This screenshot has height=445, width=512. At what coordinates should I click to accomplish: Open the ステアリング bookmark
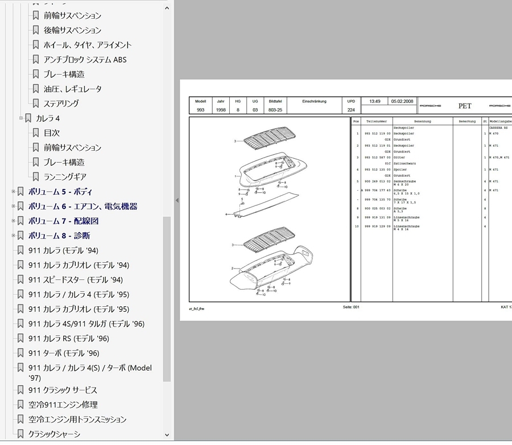point(61,103)
